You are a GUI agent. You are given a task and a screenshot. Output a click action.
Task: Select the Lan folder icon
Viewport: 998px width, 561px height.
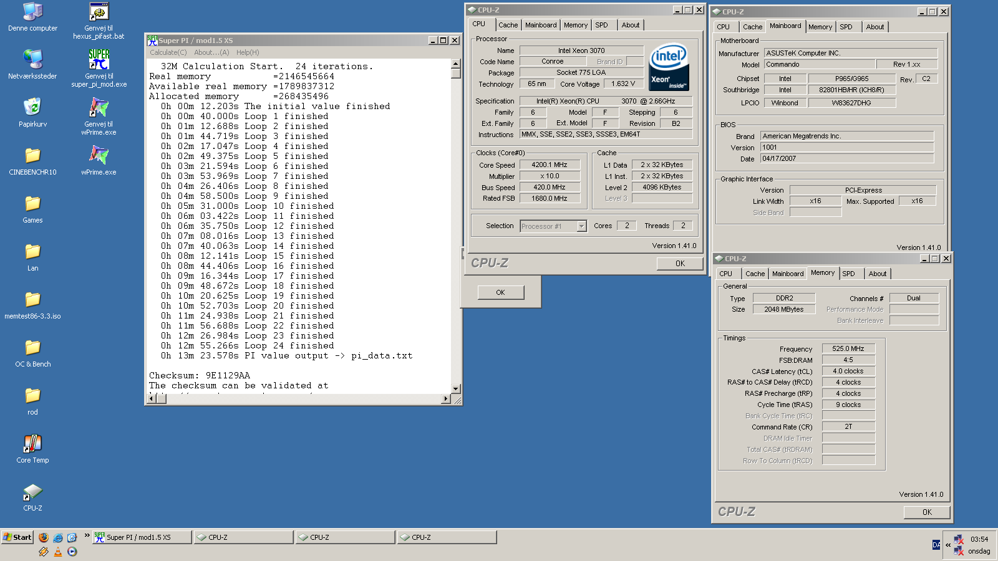click(x=32, y=257)
